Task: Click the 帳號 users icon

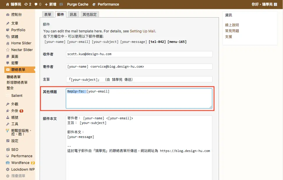Action: click(8, 117)
